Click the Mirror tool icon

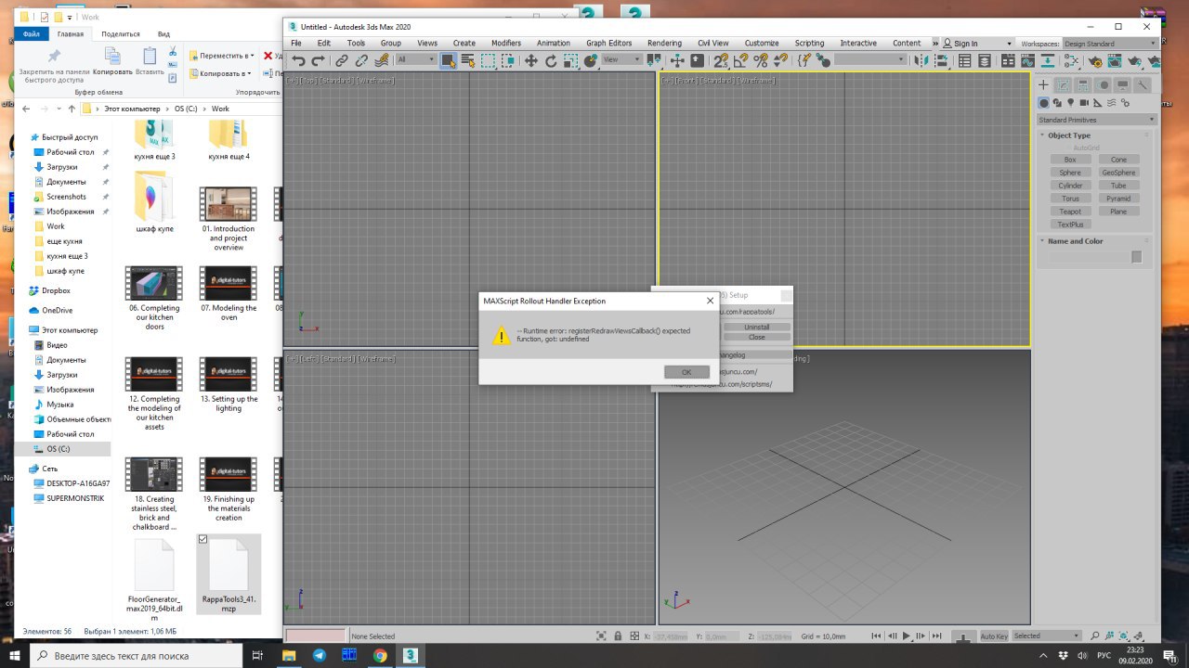point(922,60)
